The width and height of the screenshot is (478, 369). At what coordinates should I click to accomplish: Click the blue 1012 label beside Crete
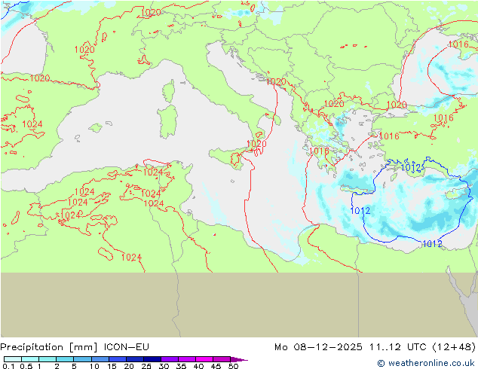[x=360, y=211]
